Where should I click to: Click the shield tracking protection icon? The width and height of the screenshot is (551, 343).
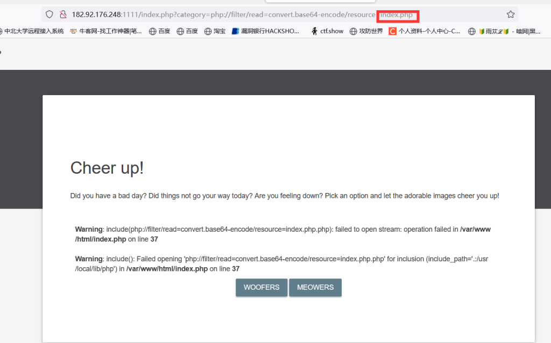pyautogui.click(x=50, y=15)
